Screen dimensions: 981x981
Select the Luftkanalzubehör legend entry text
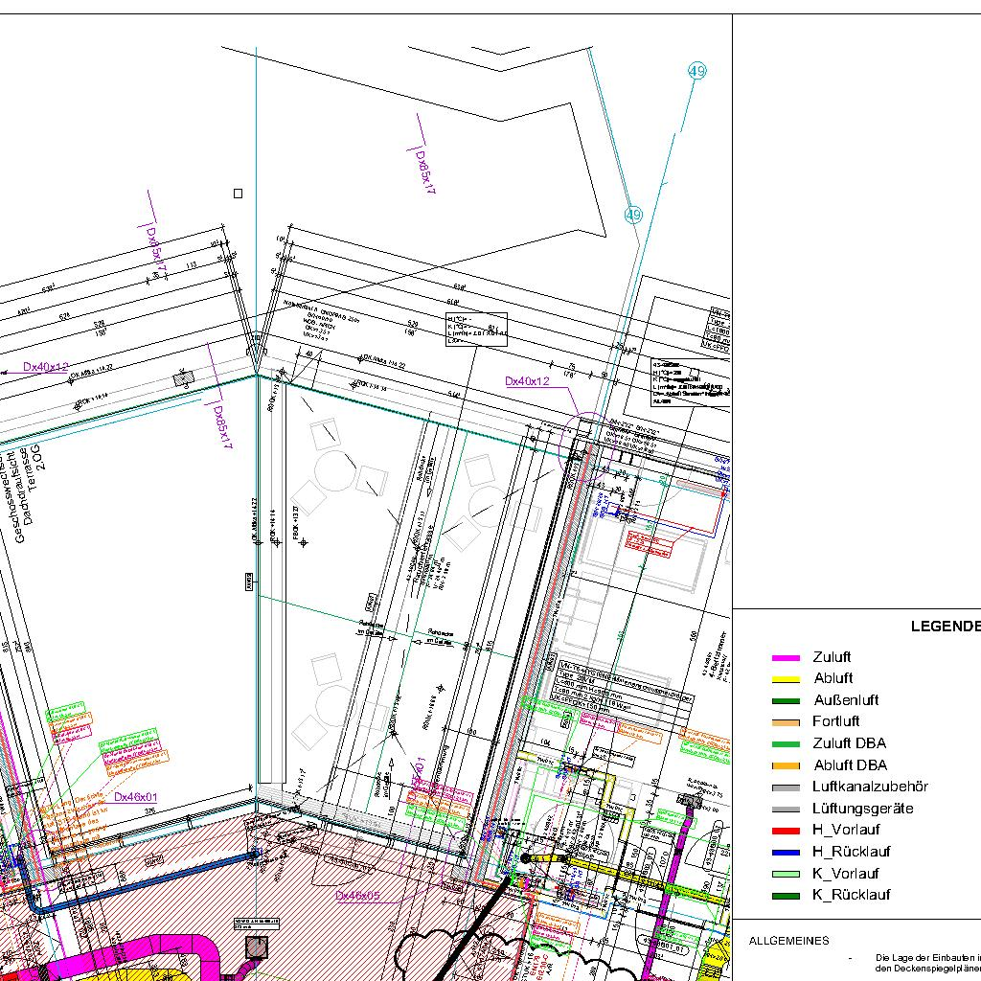point(870,787)
